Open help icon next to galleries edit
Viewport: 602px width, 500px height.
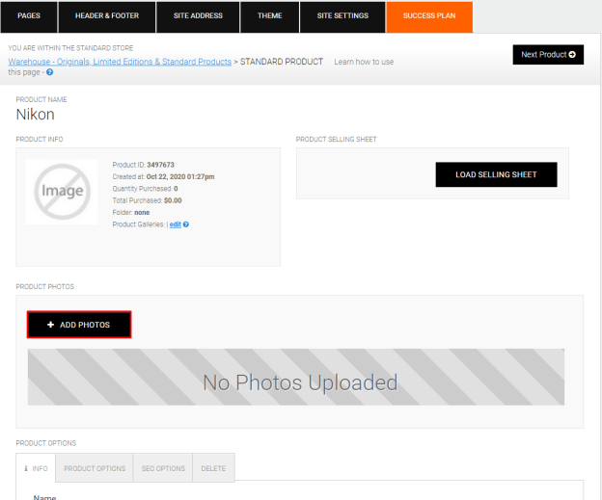186,224
